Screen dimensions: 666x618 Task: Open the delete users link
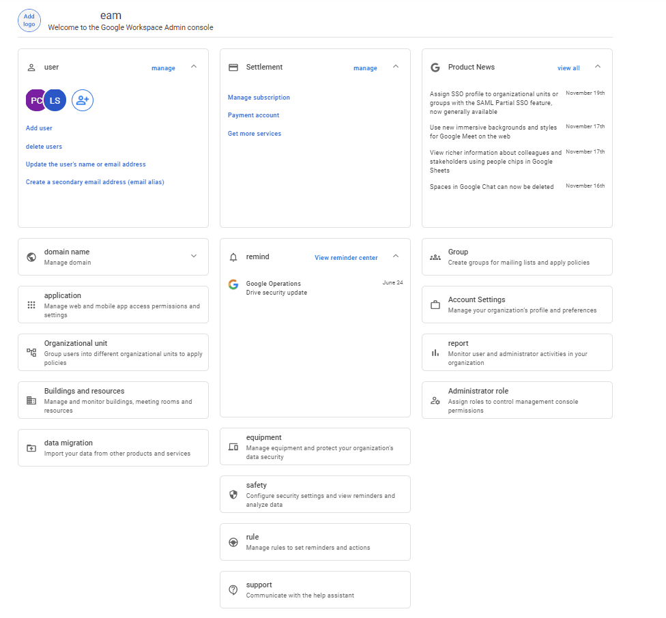pos(44,147)
